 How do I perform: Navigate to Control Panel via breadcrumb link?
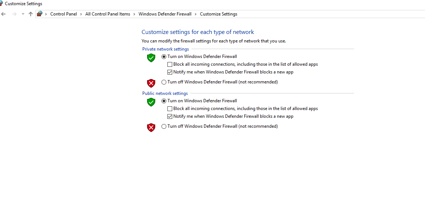[x=63, y=14]
